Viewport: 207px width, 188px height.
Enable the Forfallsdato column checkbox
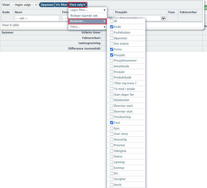tap(112, 32)
